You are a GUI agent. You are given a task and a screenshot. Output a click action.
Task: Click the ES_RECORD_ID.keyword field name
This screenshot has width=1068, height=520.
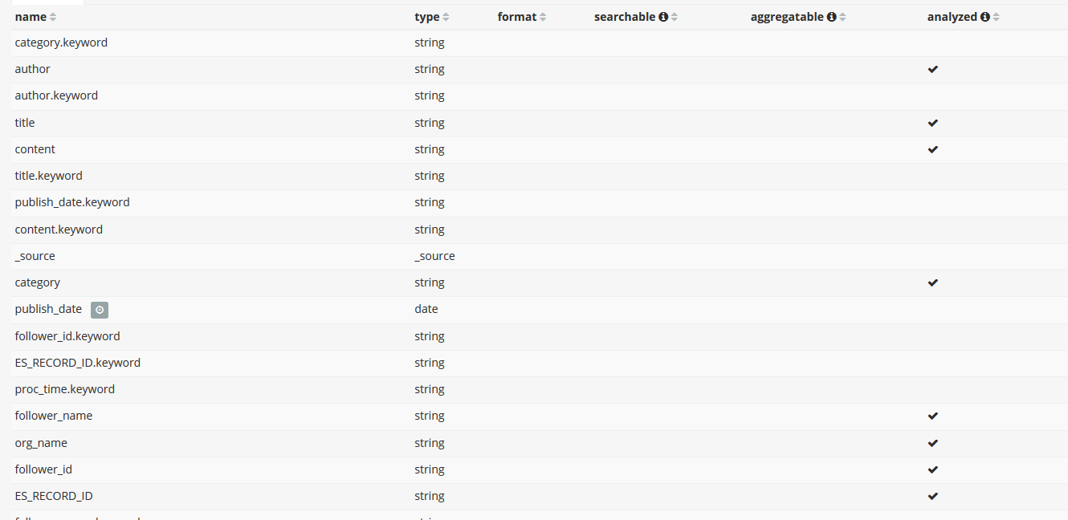coord(78,363)
